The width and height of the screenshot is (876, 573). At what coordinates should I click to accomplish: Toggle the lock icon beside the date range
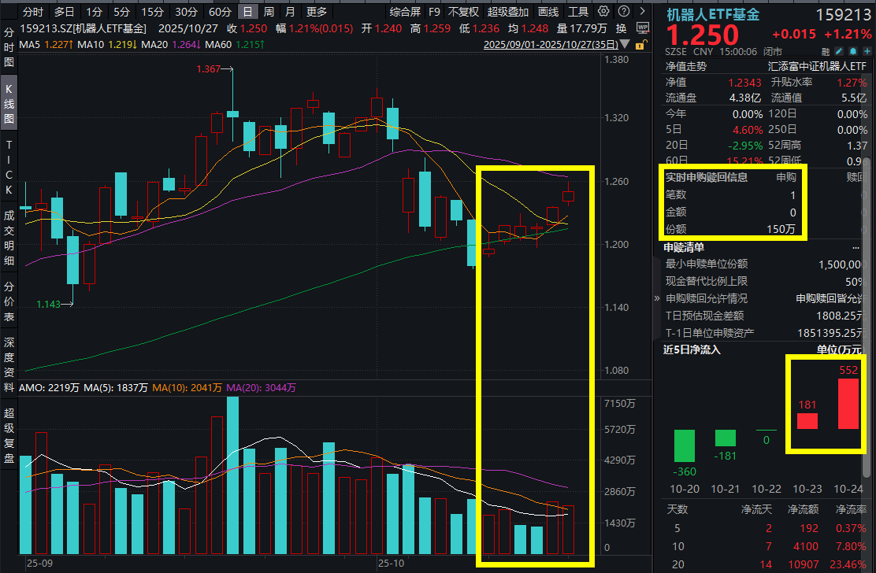(640, 46)
